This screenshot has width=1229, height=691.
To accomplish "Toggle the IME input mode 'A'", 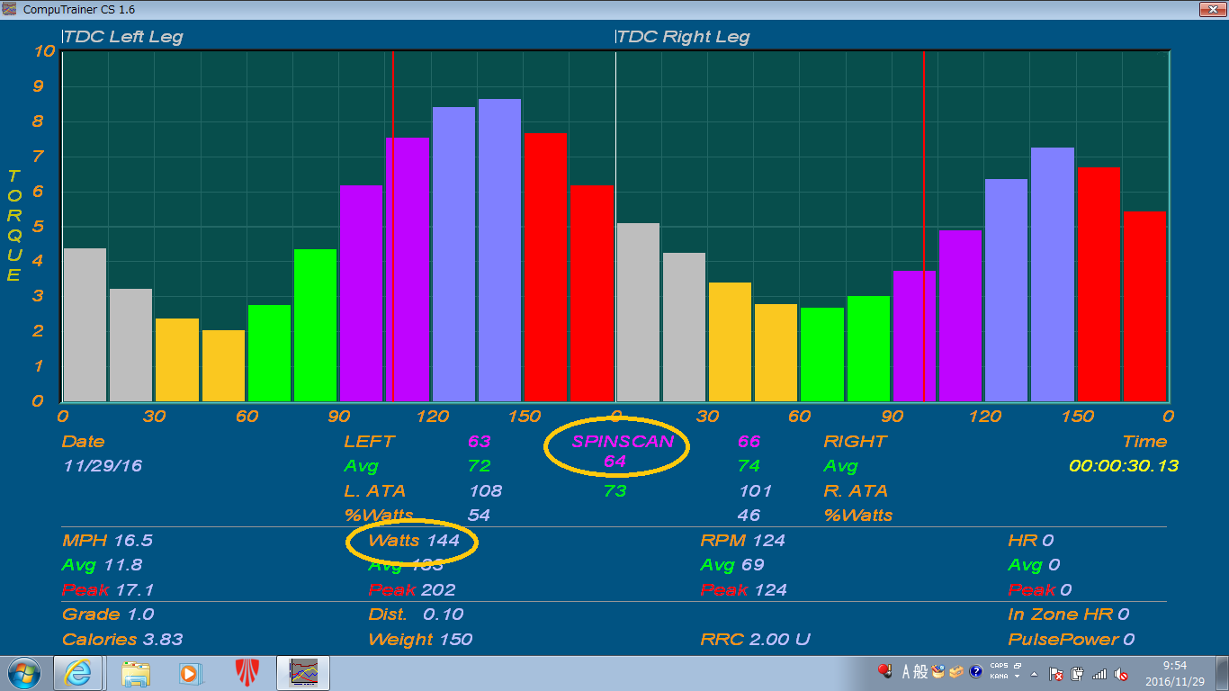I will pos(907,672).
